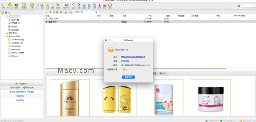Screen dimensions: 256x122
Task: Switch to the 统计 tab
Action: [x=163, y=74]
